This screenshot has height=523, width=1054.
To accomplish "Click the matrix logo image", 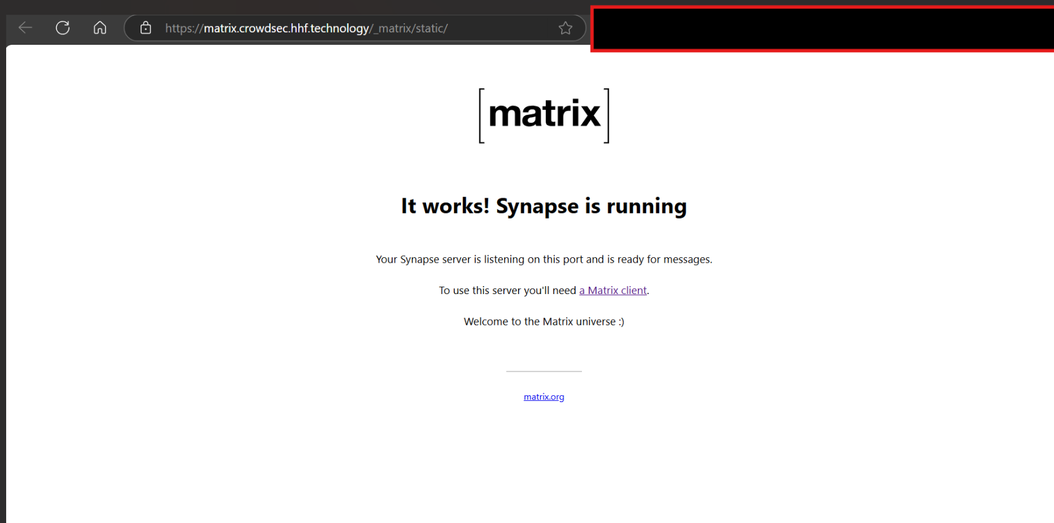I will click(544, 115).
